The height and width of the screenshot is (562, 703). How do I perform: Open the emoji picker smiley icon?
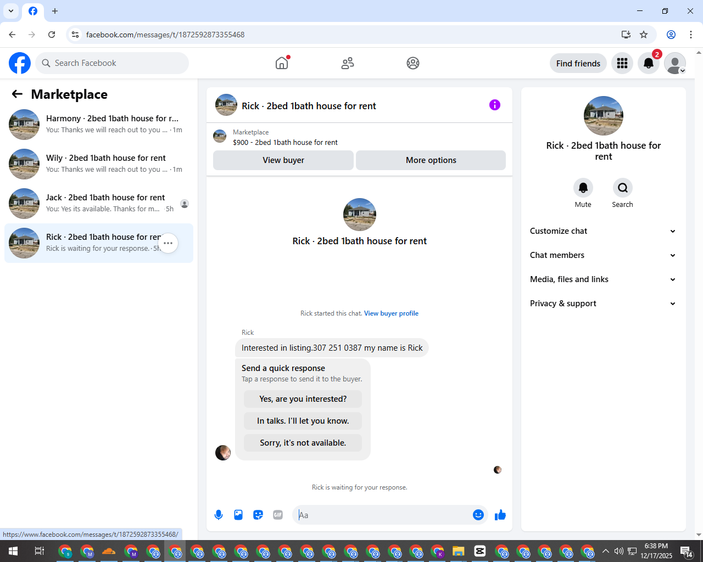coord(478,515)
